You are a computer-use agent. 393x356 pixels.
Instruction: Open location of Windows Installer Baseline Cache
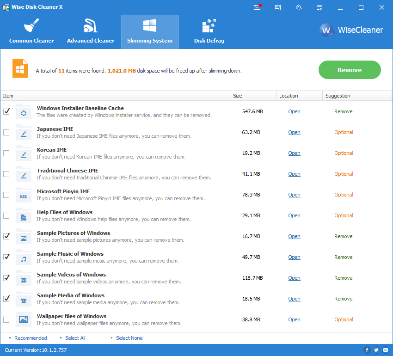(294, 111)
